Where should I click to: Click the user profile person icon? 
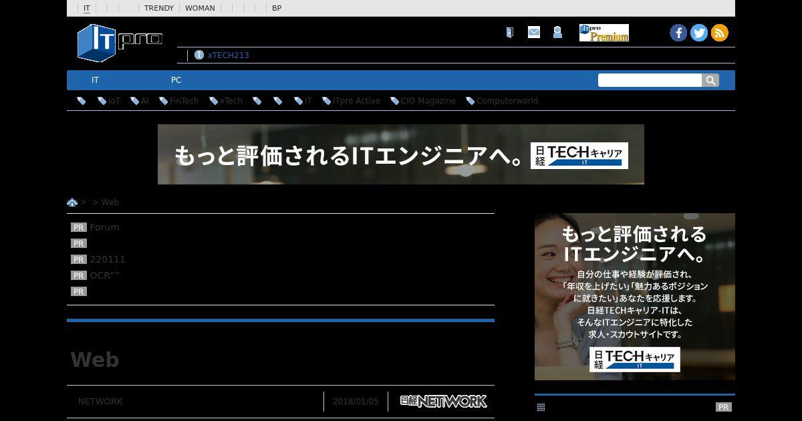click(x=557, y=32)
